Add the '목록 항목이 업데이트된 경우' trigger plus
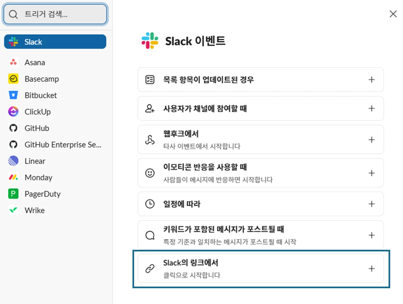This screenshot has width=403, height=304. pos(371,80)
